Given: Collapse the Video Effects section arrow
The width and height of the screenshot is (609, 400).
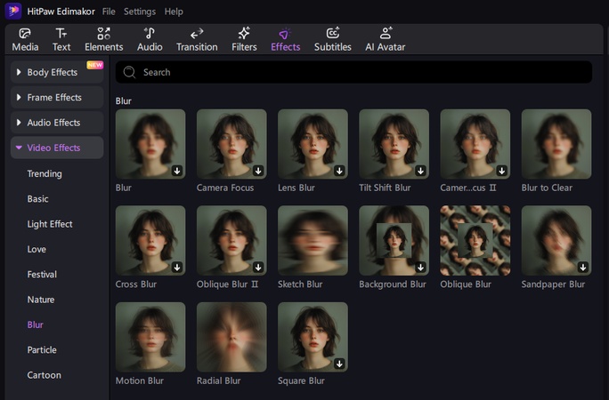Looking at the screenshot, I should tap(19, 148).
